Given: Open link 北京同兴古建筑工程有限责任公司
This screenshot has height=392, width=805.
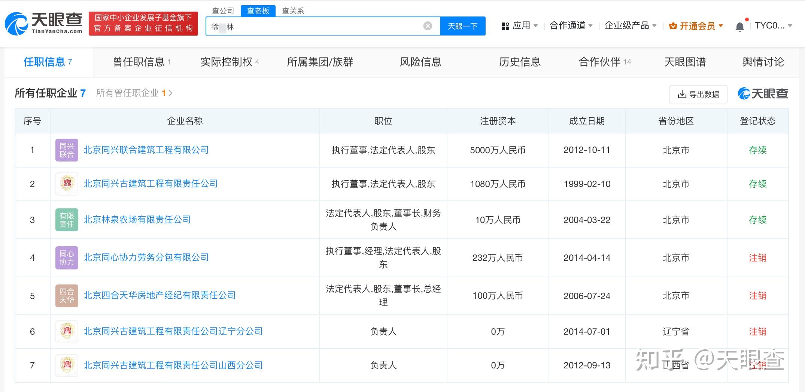Looking at the screenshot, I should (151, 184).
